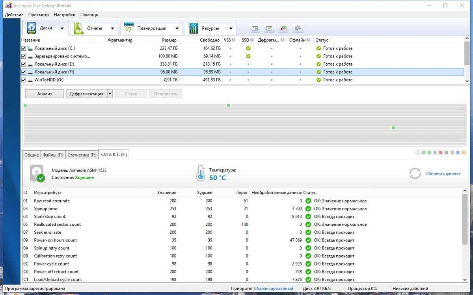This screenshot has height=295, width=473.
Task: Toggle checkbox for Зарезервировано системо...
Action: pos(24,56)
